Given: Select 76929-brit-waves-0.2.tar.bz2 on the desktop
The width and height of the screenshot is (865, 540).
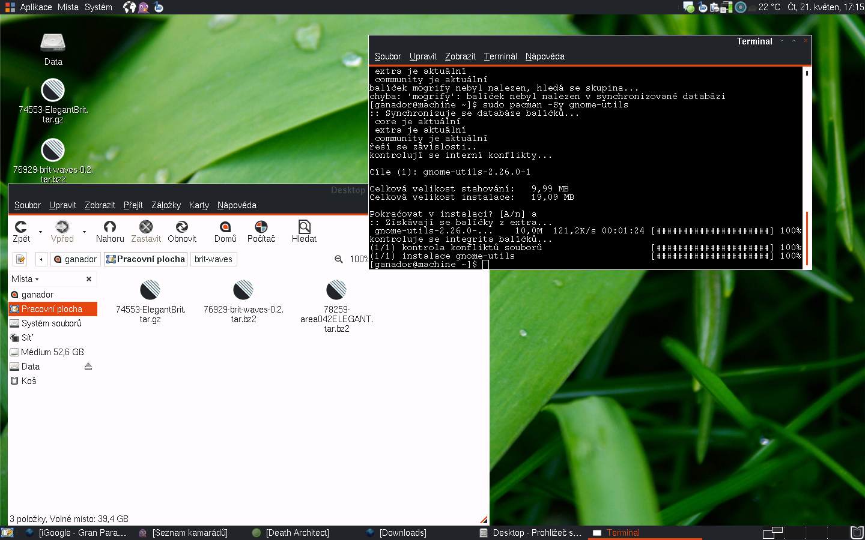Looking at the screenshot, I should pos(53,160).
